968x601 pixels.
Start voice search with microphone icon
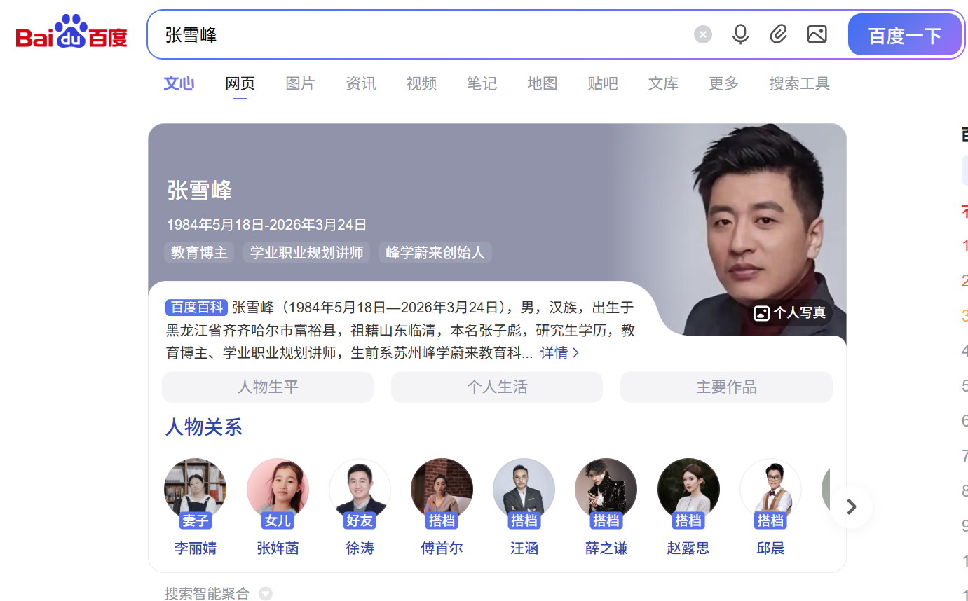pyautogui.click(x=740, y=34)
